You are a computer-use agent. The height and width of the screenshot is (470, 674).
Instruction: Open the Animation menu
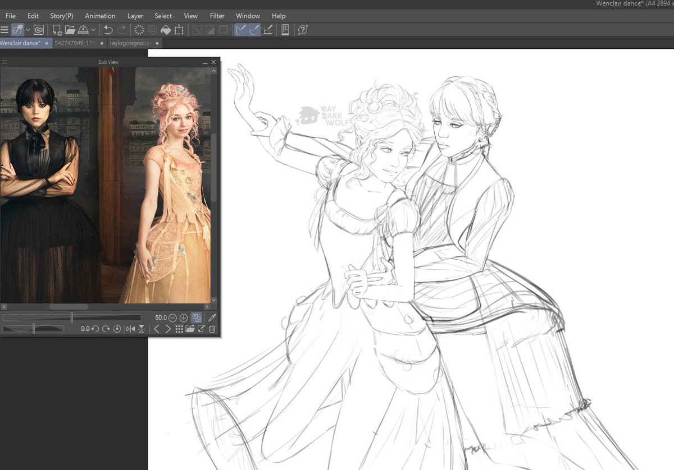(x=100, y=16)
